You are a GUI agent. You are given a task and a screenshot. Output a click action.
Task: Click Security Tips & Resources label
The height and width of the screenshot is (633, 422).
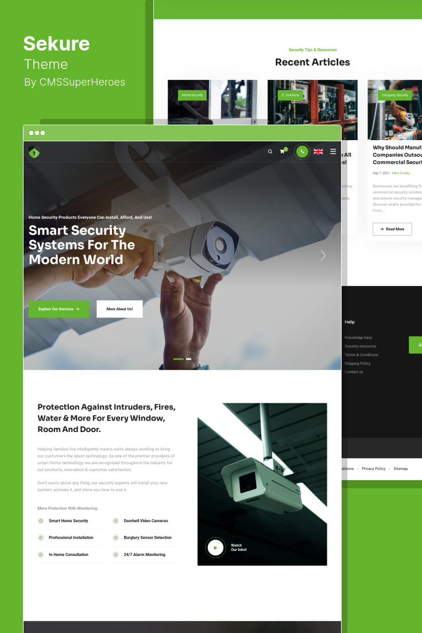coord(313,49)
